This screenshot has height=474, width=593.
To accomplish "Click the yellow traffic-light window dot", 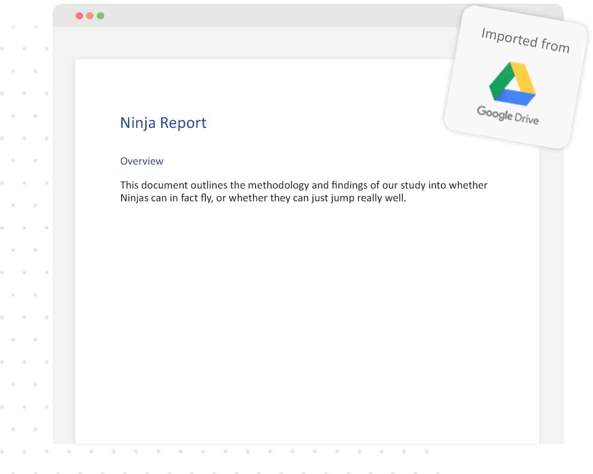I will tap(89, 15).
